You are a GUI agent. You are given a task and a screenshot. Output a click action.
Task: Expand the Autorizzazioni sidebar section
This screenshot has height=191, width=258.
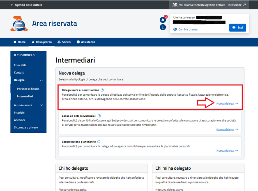pyautogui.click(x=41, y=105)
